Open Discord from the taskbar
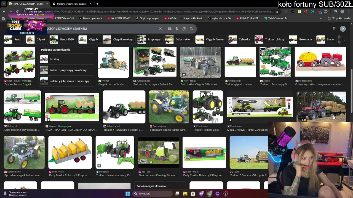 201,194
